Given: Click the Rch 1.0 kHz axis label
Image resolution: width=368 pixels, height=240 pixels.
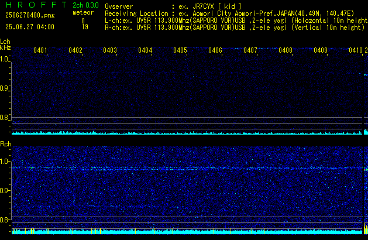Looking at the screenshot, I should coord(5,162).
